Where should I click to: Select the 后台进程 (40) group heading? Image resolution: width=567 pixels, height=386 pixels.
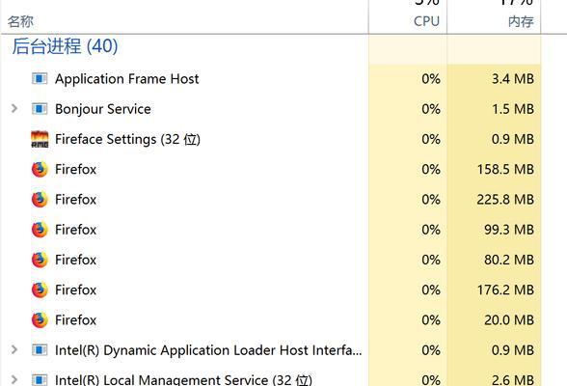click(x=65, y=46)
